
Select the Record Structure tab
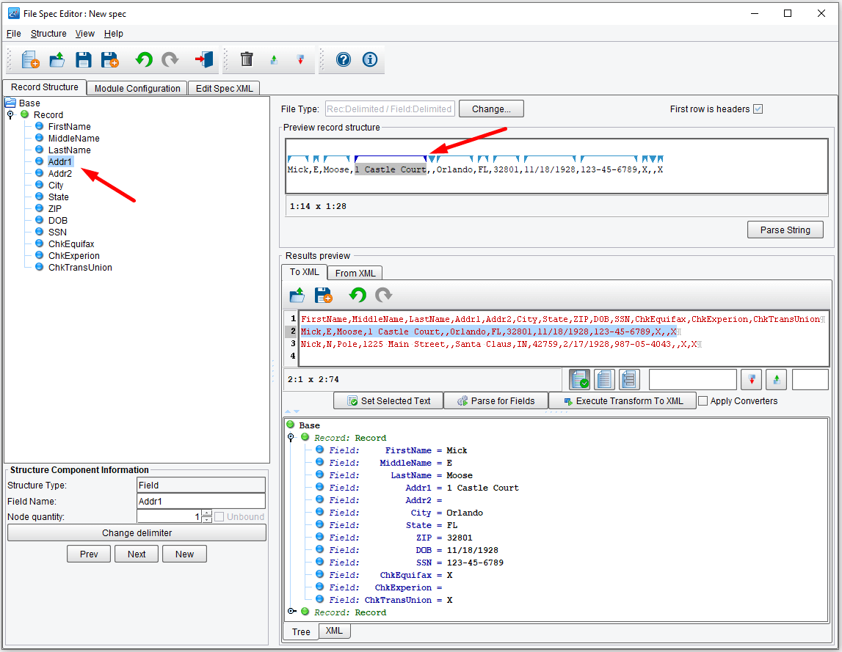click(45, 87)
